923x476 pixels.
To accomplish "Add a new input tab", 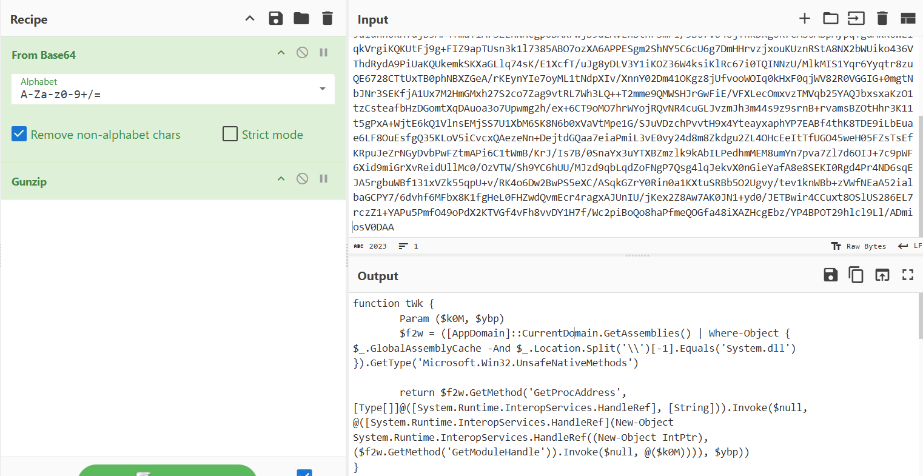I will [x=805, y=18].
